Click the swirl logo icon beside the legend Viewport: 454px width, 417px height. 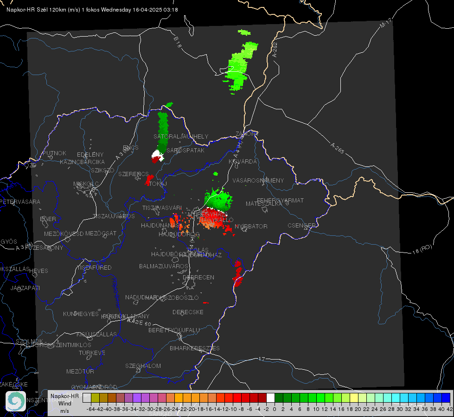tap(16, 401)
